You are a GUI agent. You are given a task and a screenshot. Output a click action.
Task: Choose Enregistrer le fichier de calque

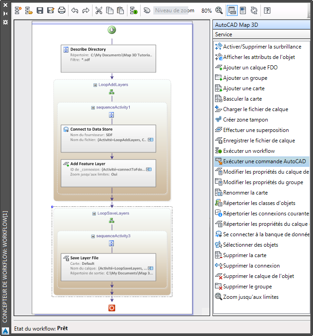click(262, 141)
